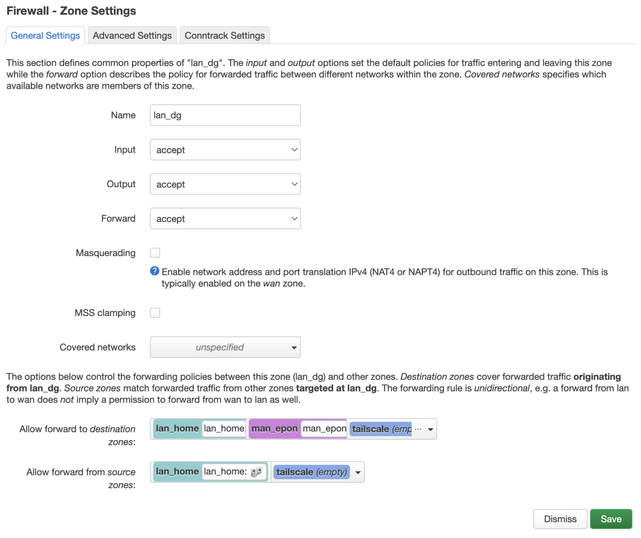Switch to the Advanced Settings tab
This screenshot has height=538, width=641.
(132, 35)
